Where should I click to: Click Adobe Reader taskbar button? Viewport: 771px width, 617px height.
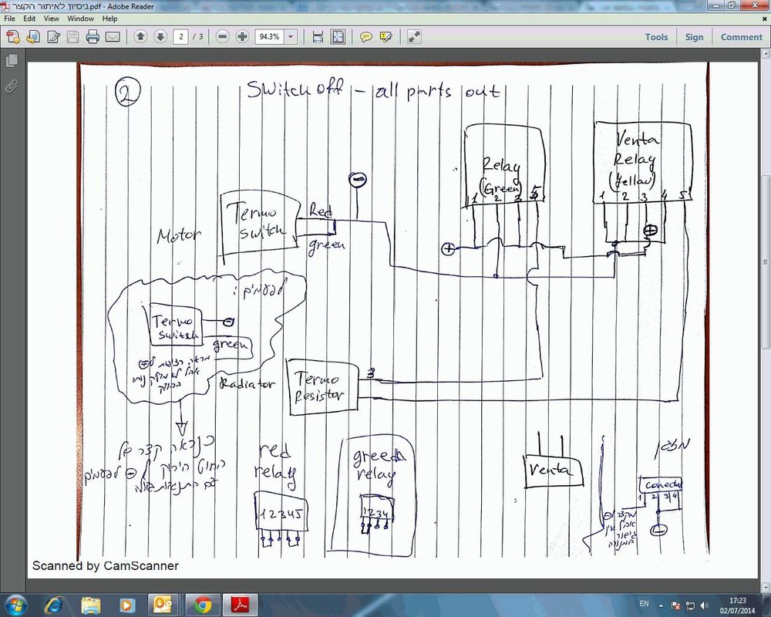point(240,605)
